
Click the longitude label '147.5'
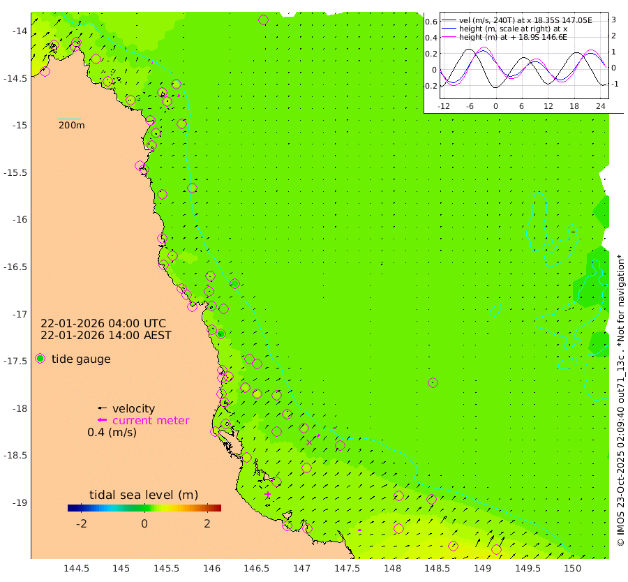(347, 568)
